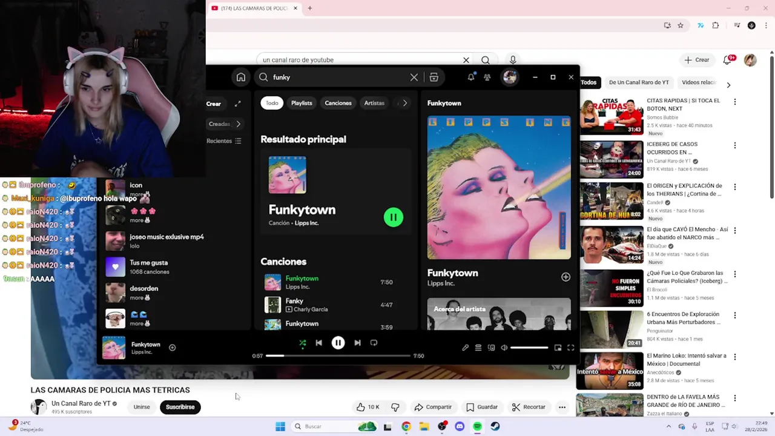Image resolution: width=775 pixels, height=436 pixels.
Task: Expand Spotify library panel icon
Action: 237,104
